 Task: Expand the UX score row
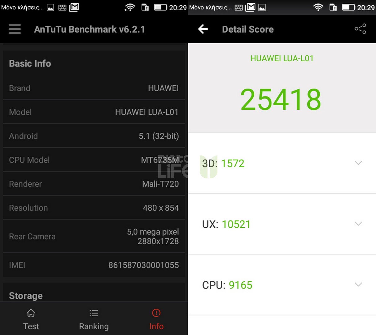click(x=358, y=224)
